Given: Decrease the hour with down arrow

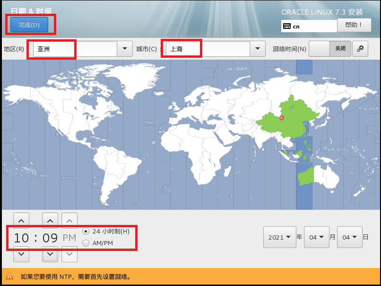Looking at the screenshot, I should (x=21, y=254).
